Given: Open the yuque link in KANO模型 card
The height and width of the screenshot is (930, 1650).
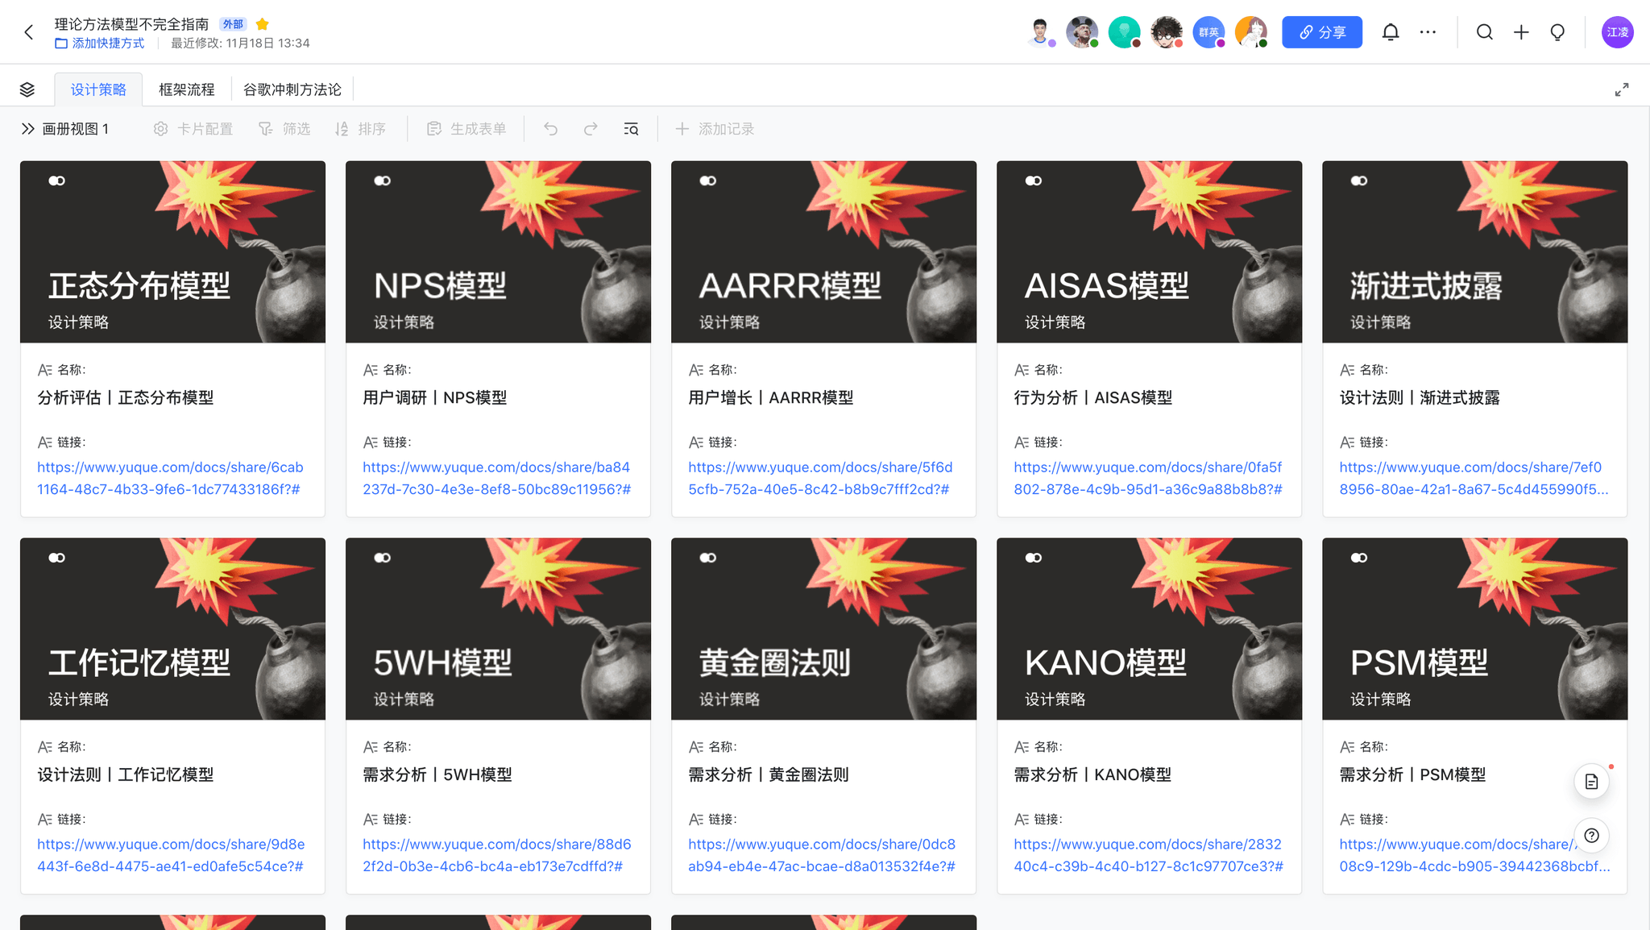Looking at the screenshot, I should [x=1148, y=855].
